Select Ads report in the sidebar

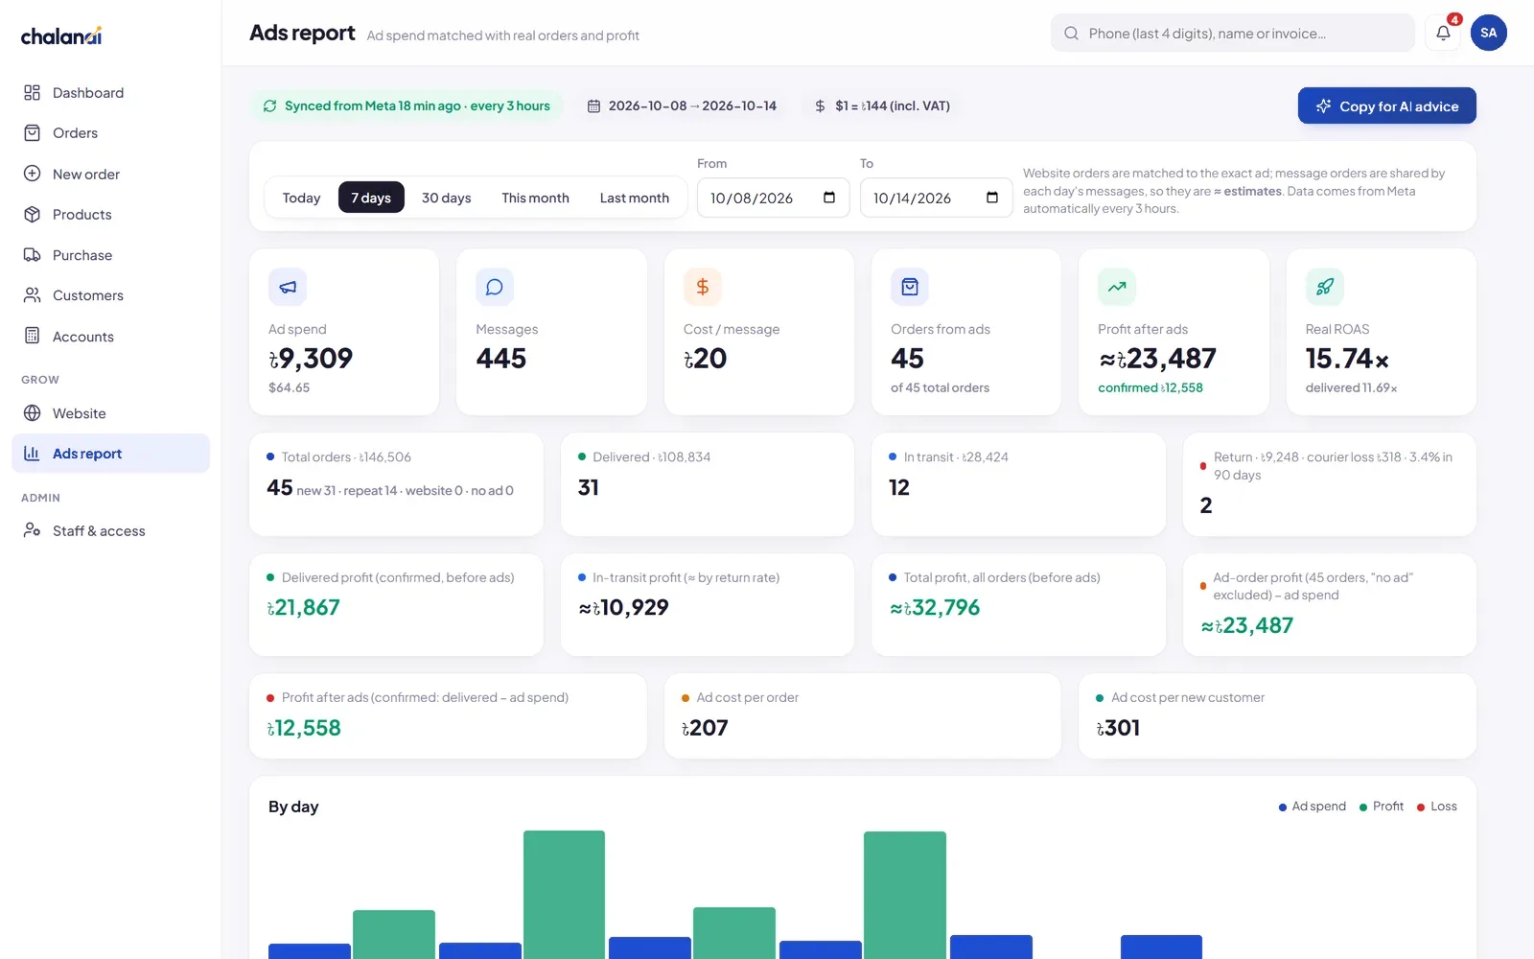[x=110, y=454]
